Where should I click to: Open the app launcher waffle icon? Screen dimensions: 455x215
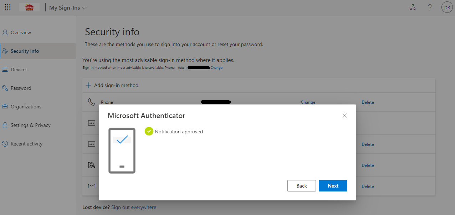click(7, 7)
